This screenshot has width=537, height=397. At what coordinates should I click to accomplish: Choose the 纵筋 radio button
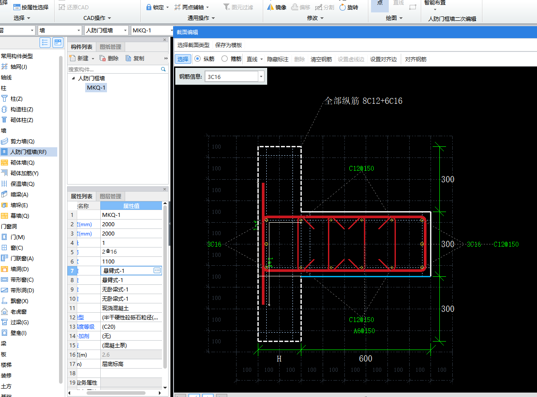[198, 59]
